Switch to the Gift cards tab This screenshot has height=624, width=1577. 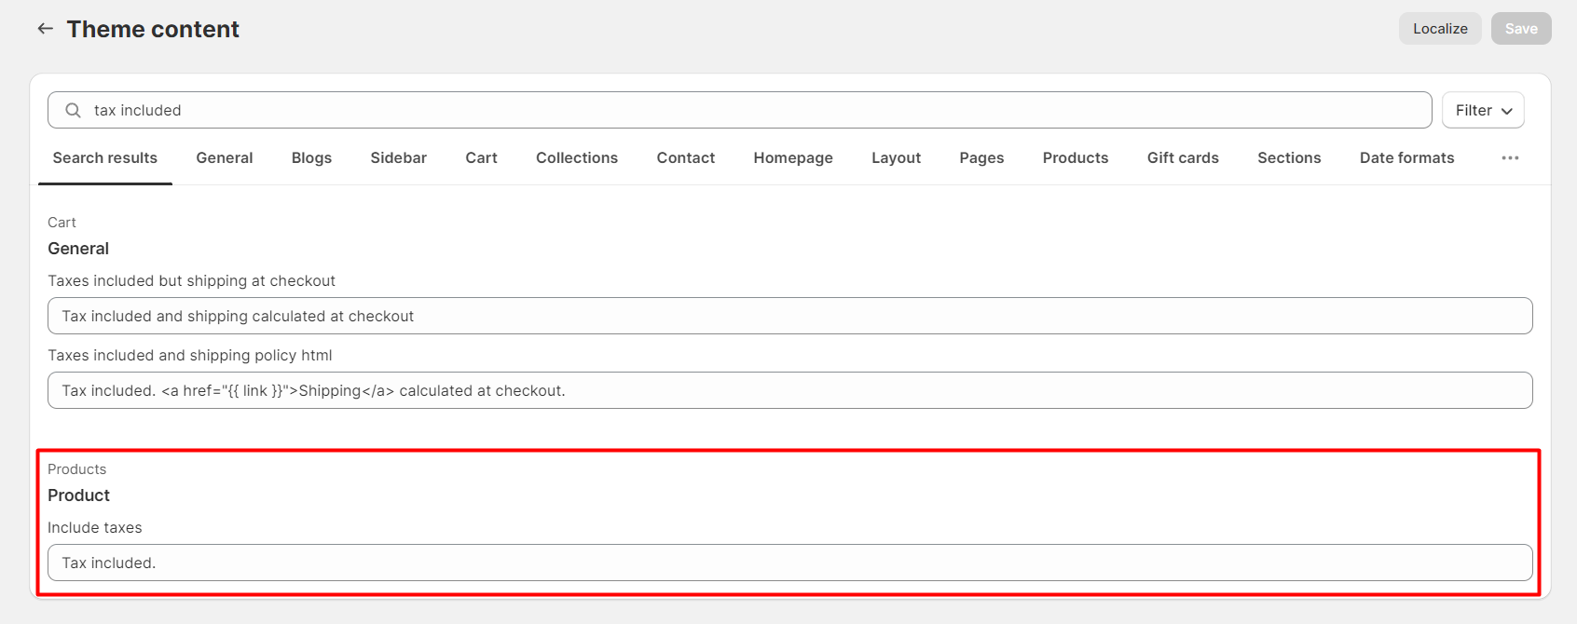1182,158
